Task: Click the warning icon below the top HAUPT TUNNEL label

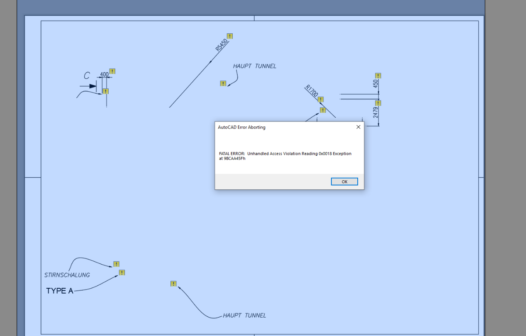Action: pyautogui.click(x=223, y=83)
